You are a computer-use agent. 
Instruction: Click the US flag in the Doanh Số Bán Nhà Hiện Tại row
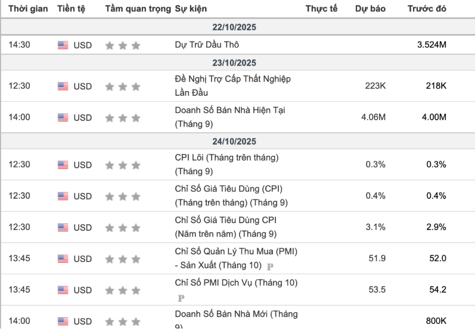[63, 118]
